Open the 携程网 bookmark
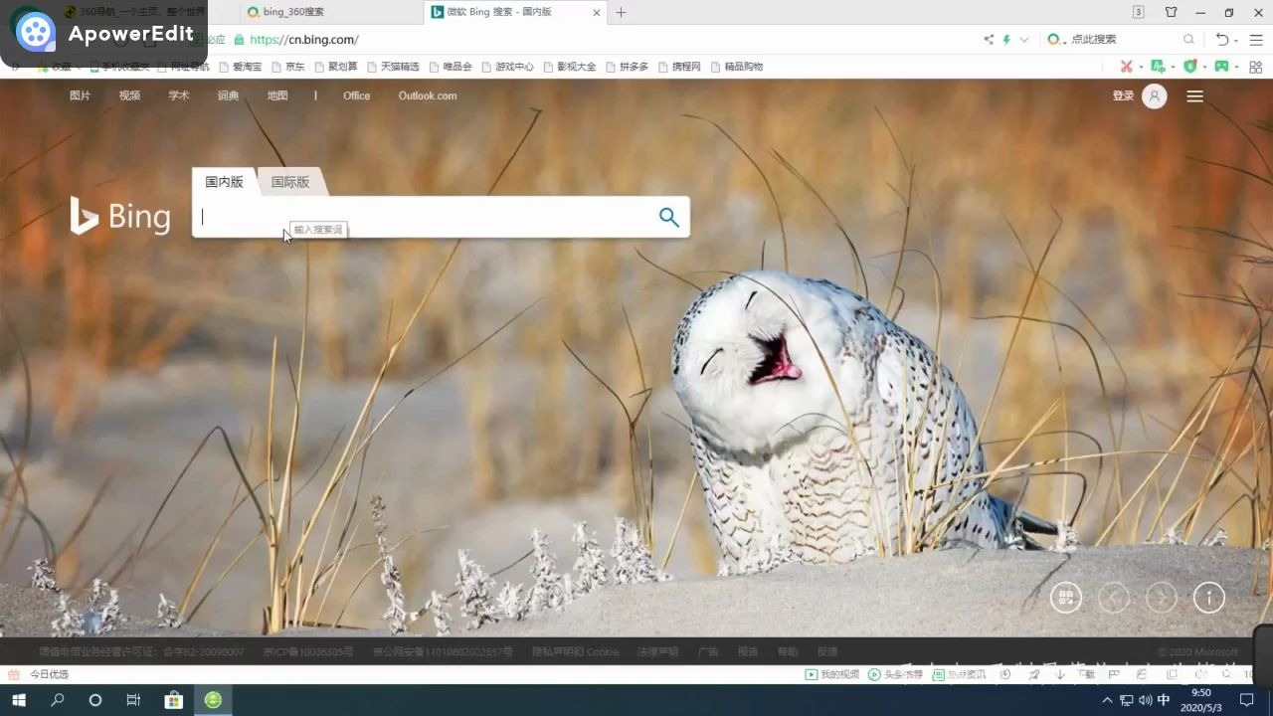The height and width of the screenshot is (716, 1273). [679, 67]
